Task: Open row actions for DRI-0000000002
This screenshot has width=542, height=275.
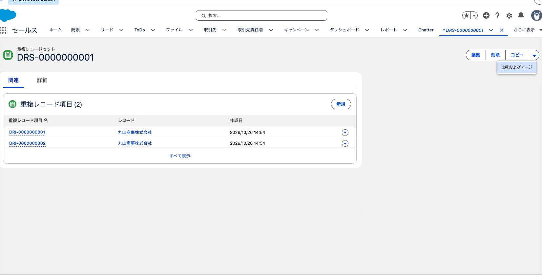Action: click(x=345, y=143)
